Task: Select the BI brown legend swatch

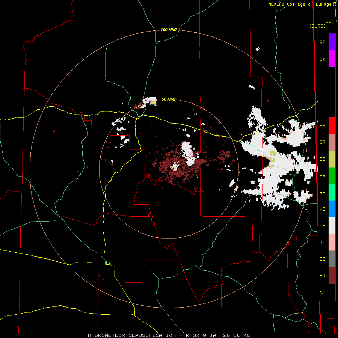Action: click(332, 276)
